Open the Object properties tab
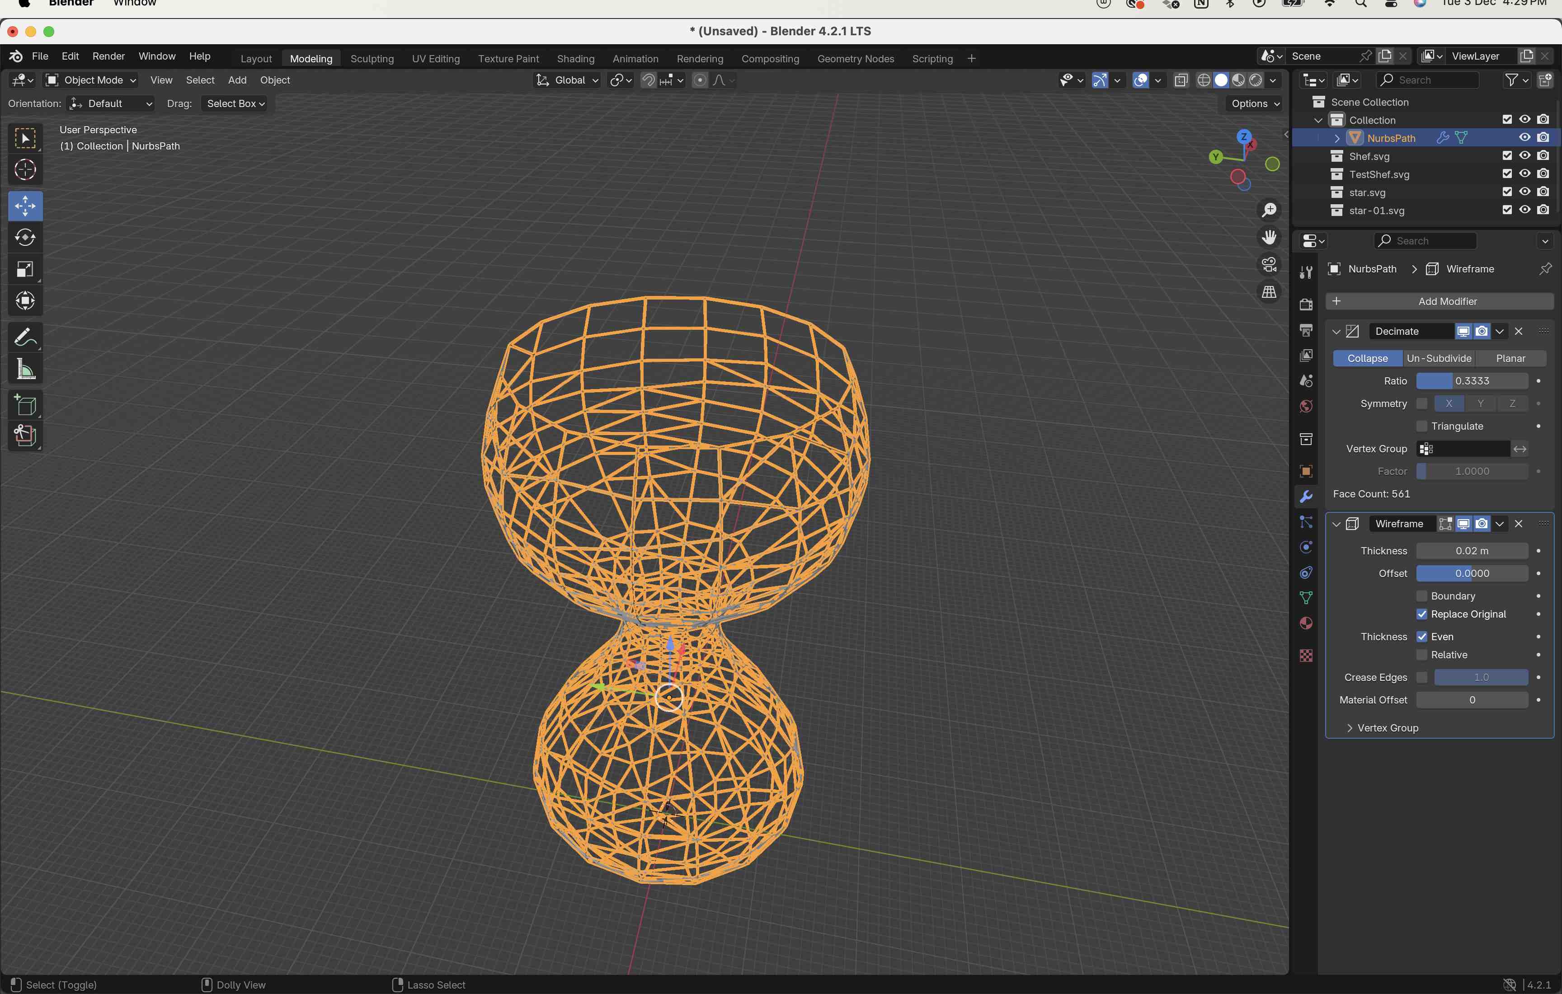This screenshot has height=994, width=1562. [1306, 471]
